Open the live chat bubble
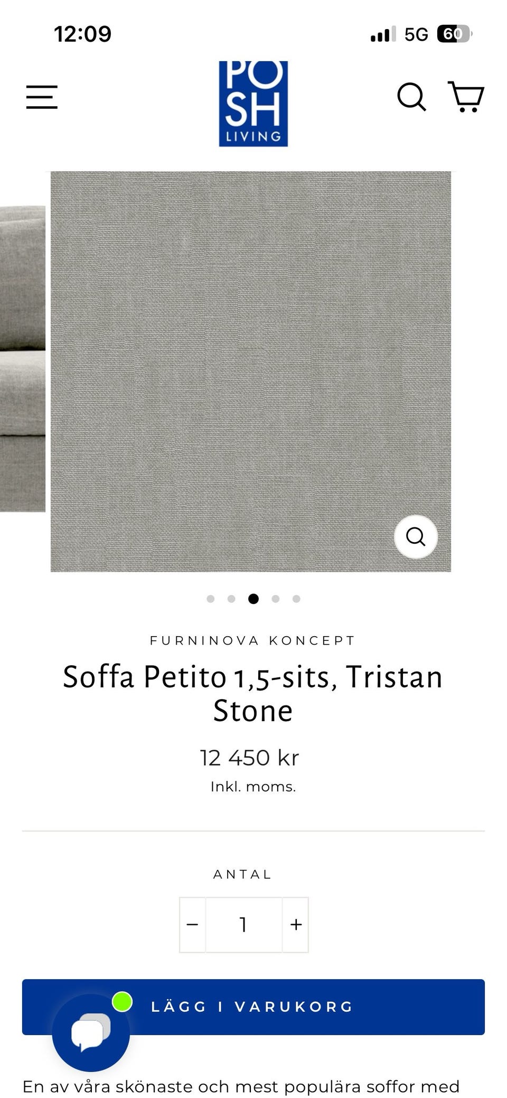This screenshot has height=1098, width=507. point(91,1032)
